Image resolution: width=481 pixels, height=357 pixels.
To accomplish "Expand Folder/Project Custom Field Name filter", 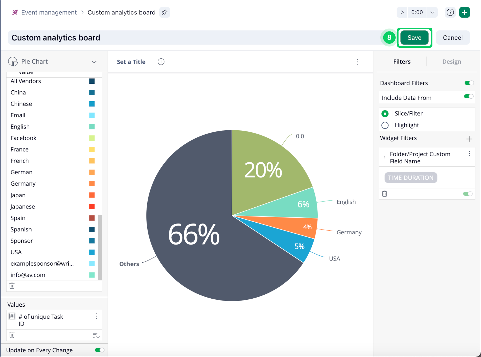I will pyautogui.click(x=384, y=157).
